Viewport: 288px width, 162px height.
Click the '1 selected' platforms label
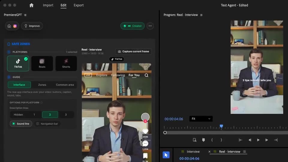click(72, 52)
